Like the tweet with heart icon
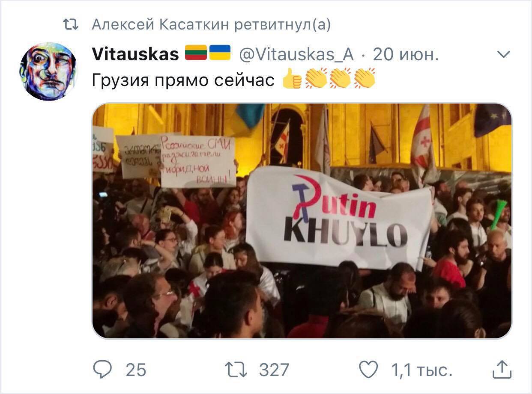532x394 pixels. click(368, 370)
